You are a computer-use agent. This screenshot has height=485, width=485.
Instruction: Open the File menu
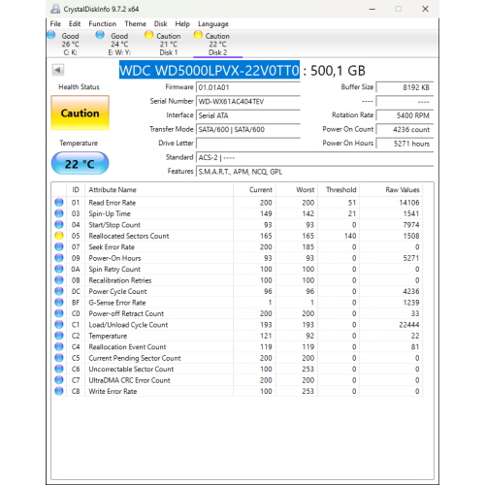tap(55, 24)
